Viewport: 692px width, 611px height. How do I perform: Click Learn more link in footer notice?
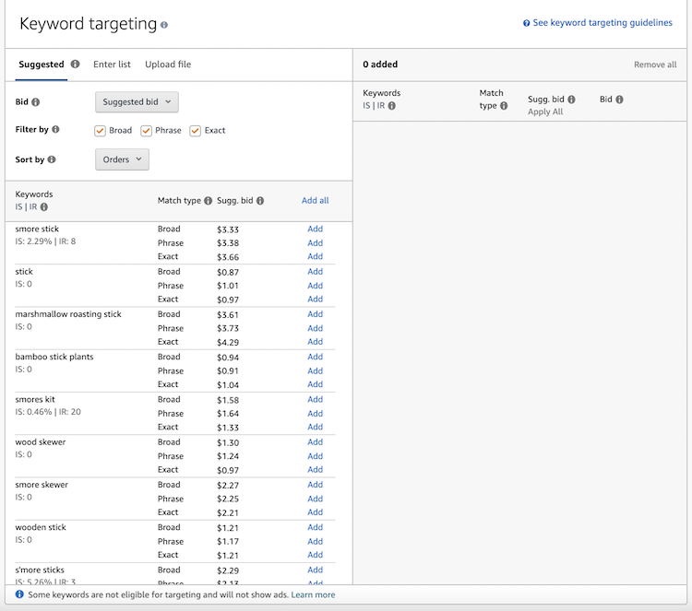coord(313,595)
